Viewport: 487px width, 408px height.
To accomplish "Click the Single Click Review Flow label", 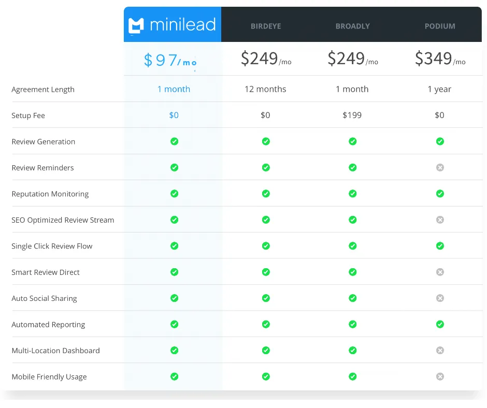I will click(52, 246).
